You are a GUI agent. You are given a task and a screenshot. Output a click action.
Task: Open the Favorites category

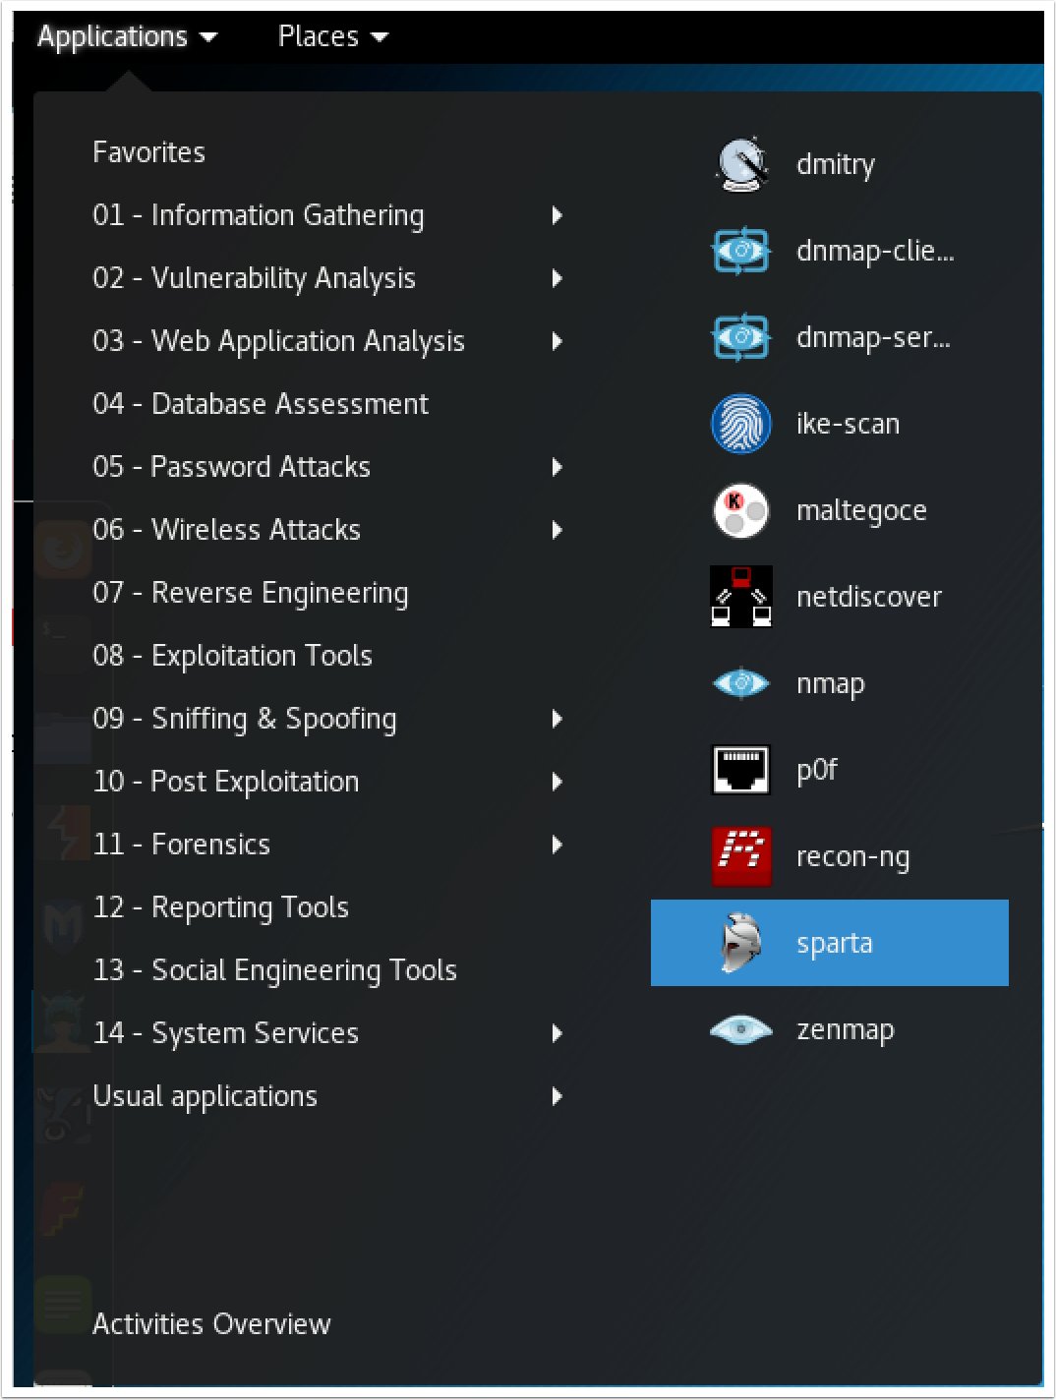[148, 152]
